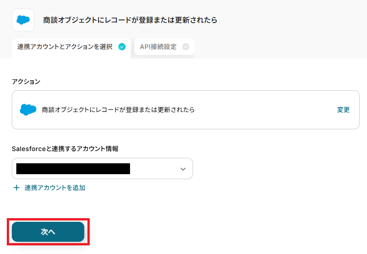Expand the account dropdown using its chevron arrow
367x254 pixels.
pyautogui.click(x=183, y=169)
